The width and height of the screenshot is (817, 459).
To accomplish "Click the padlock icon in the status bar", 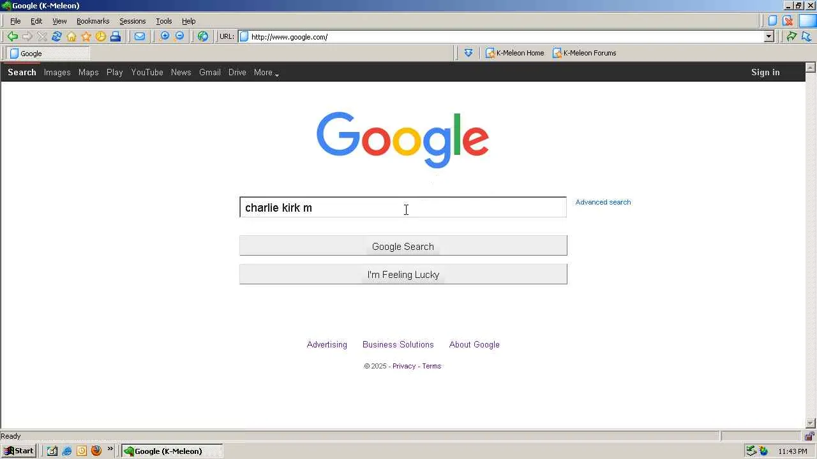I will [x=809, y=436].
